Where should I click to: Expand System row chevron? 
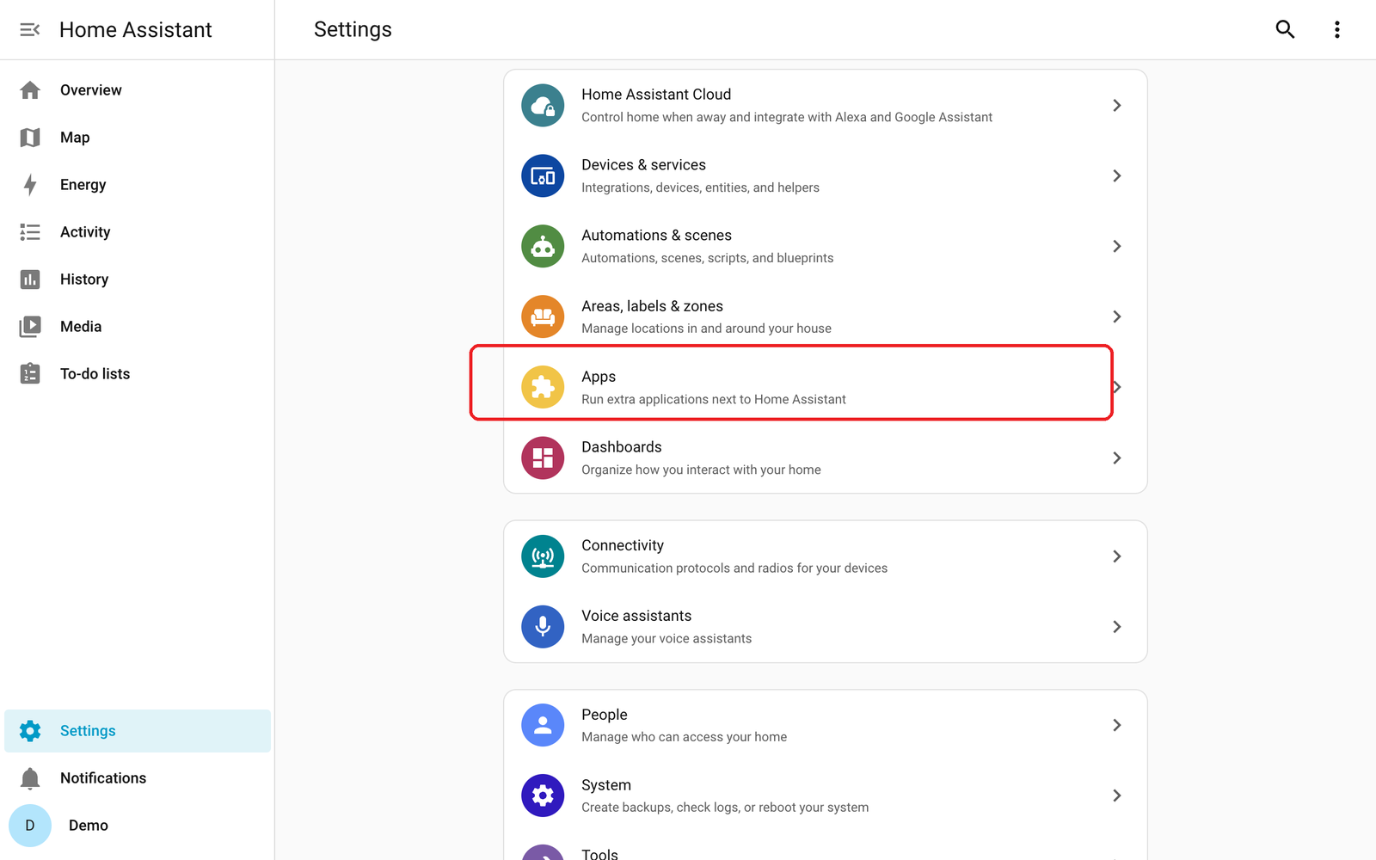click(x=1116, y=795)
